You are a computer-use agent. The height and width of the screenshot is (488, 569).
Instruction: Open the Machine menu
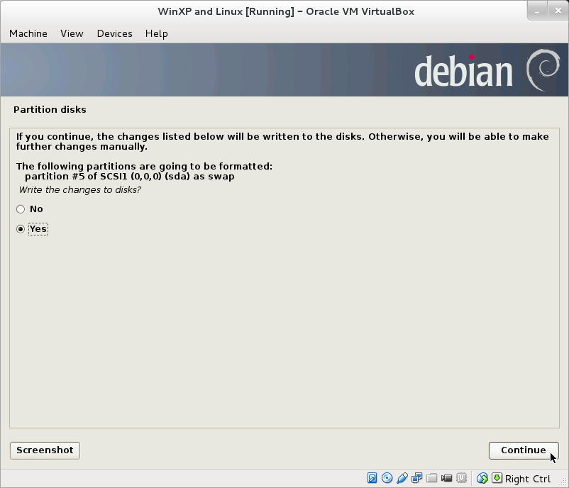pos(28,33)
